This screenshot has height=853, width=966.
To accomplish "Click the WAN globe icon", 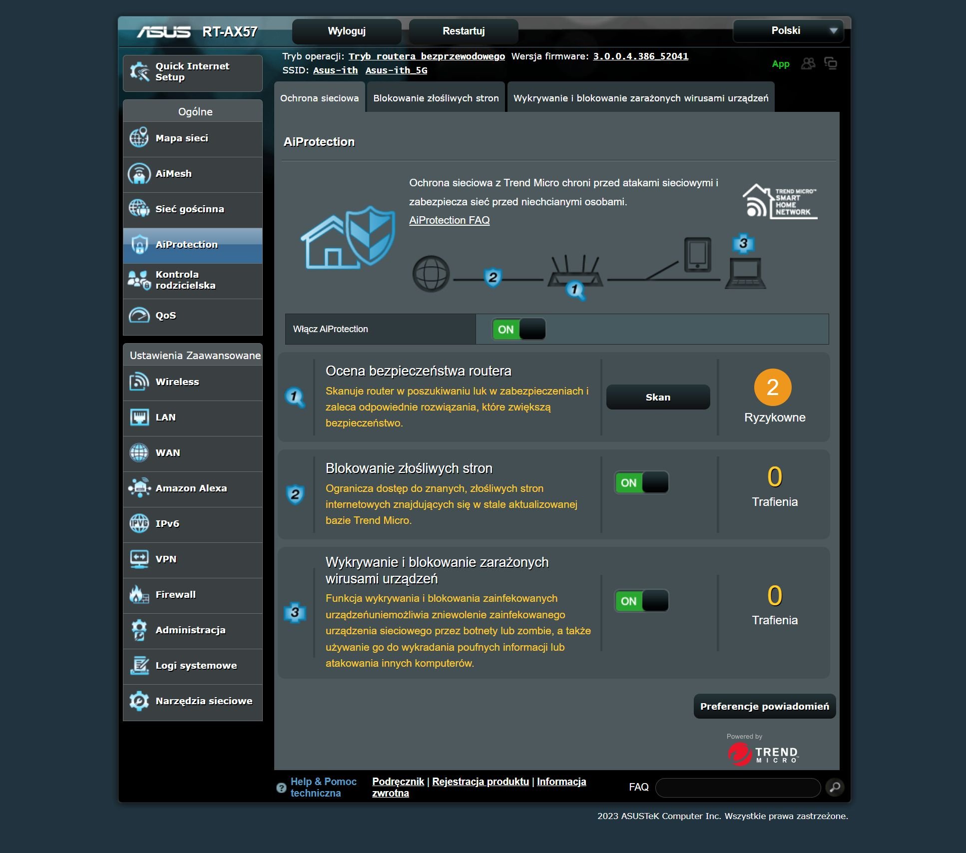I will (x=139, y=452).
